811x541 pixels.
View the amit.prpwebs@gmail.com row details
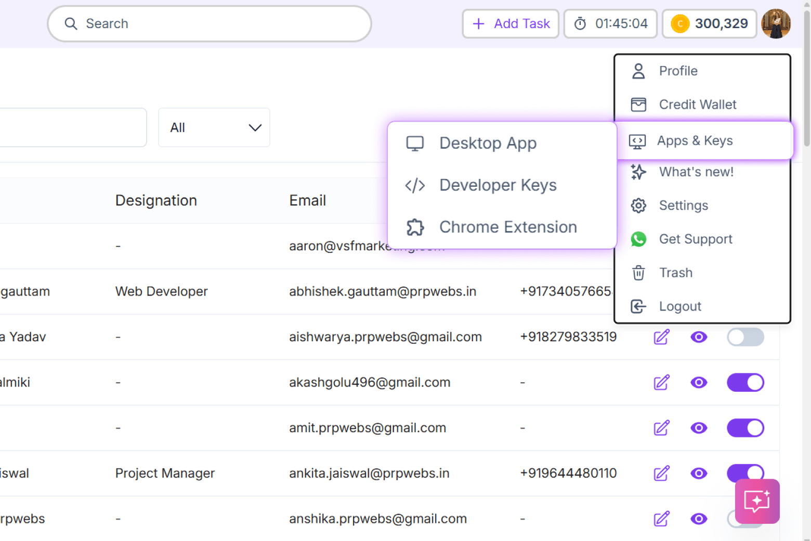[x=699, y=428]
